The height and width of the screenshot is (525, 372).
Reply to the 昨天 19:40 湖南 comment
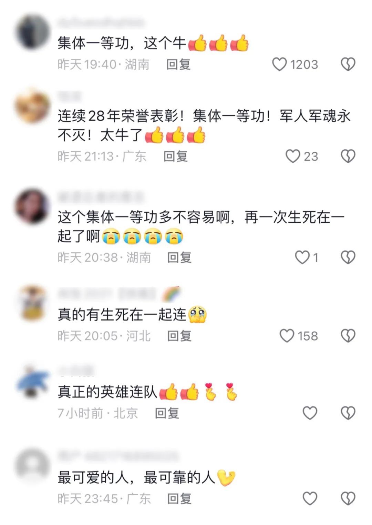(x=178, y=64)
